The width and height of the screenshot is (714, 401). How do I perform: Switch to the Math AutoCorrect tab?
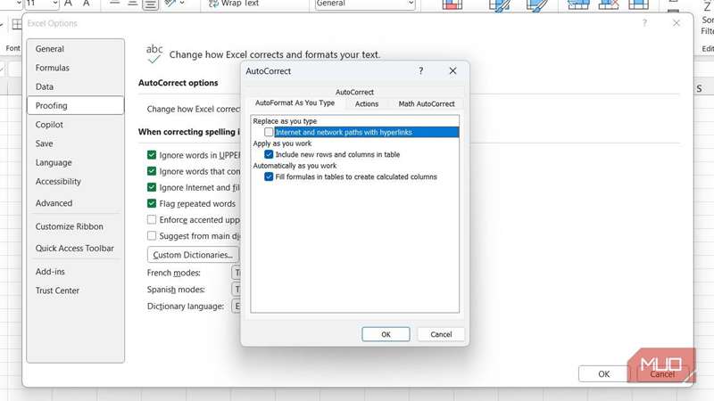(x=427, y=104)
